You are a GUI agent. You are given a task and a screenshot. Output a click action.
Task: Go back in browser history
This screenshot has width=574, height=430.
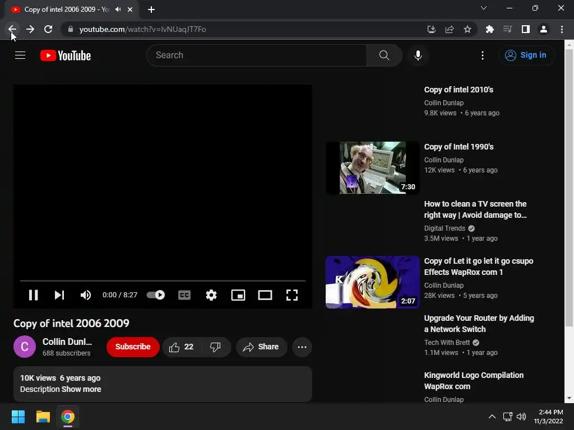pyautogui.click(x=12, y=29)
